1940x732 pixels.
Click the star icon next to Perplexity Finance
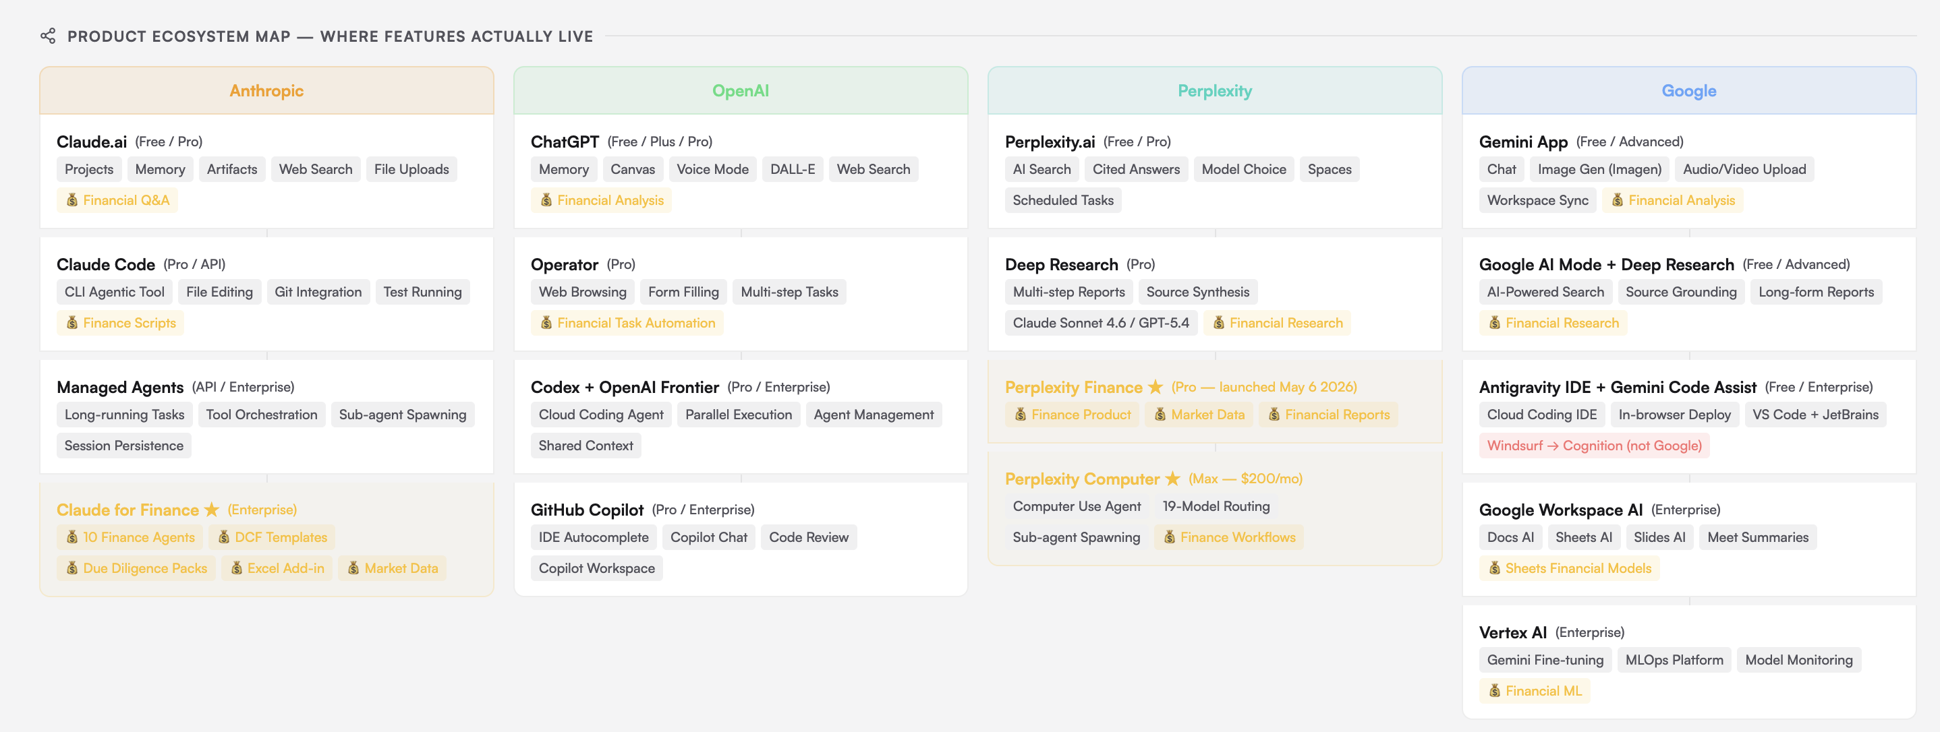pyautogui.click(x=1156, y=387)
